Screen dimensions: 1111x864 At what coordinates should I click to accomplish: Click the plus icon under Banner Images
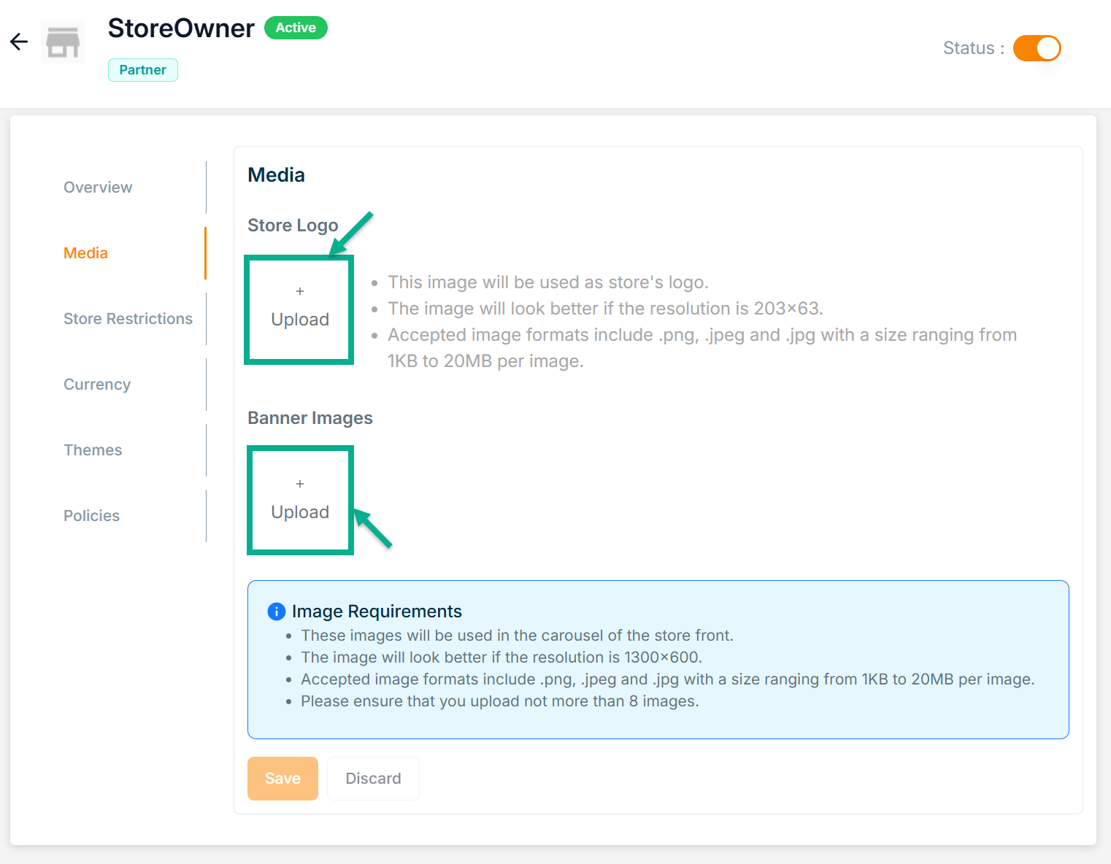point(300,484)
